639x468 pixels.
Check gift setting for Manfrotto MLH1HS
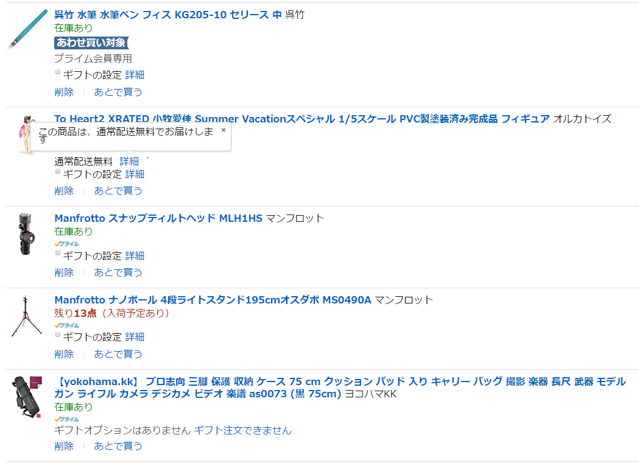[x=58, y=253]
